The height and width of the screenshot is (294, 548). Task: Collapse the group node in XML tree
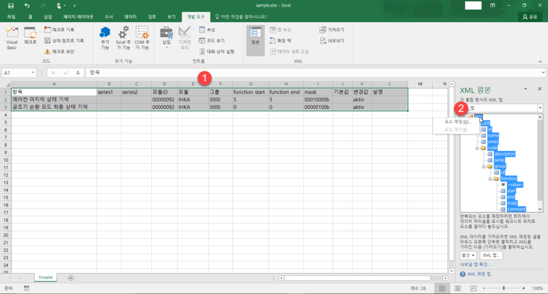(484, 167)
